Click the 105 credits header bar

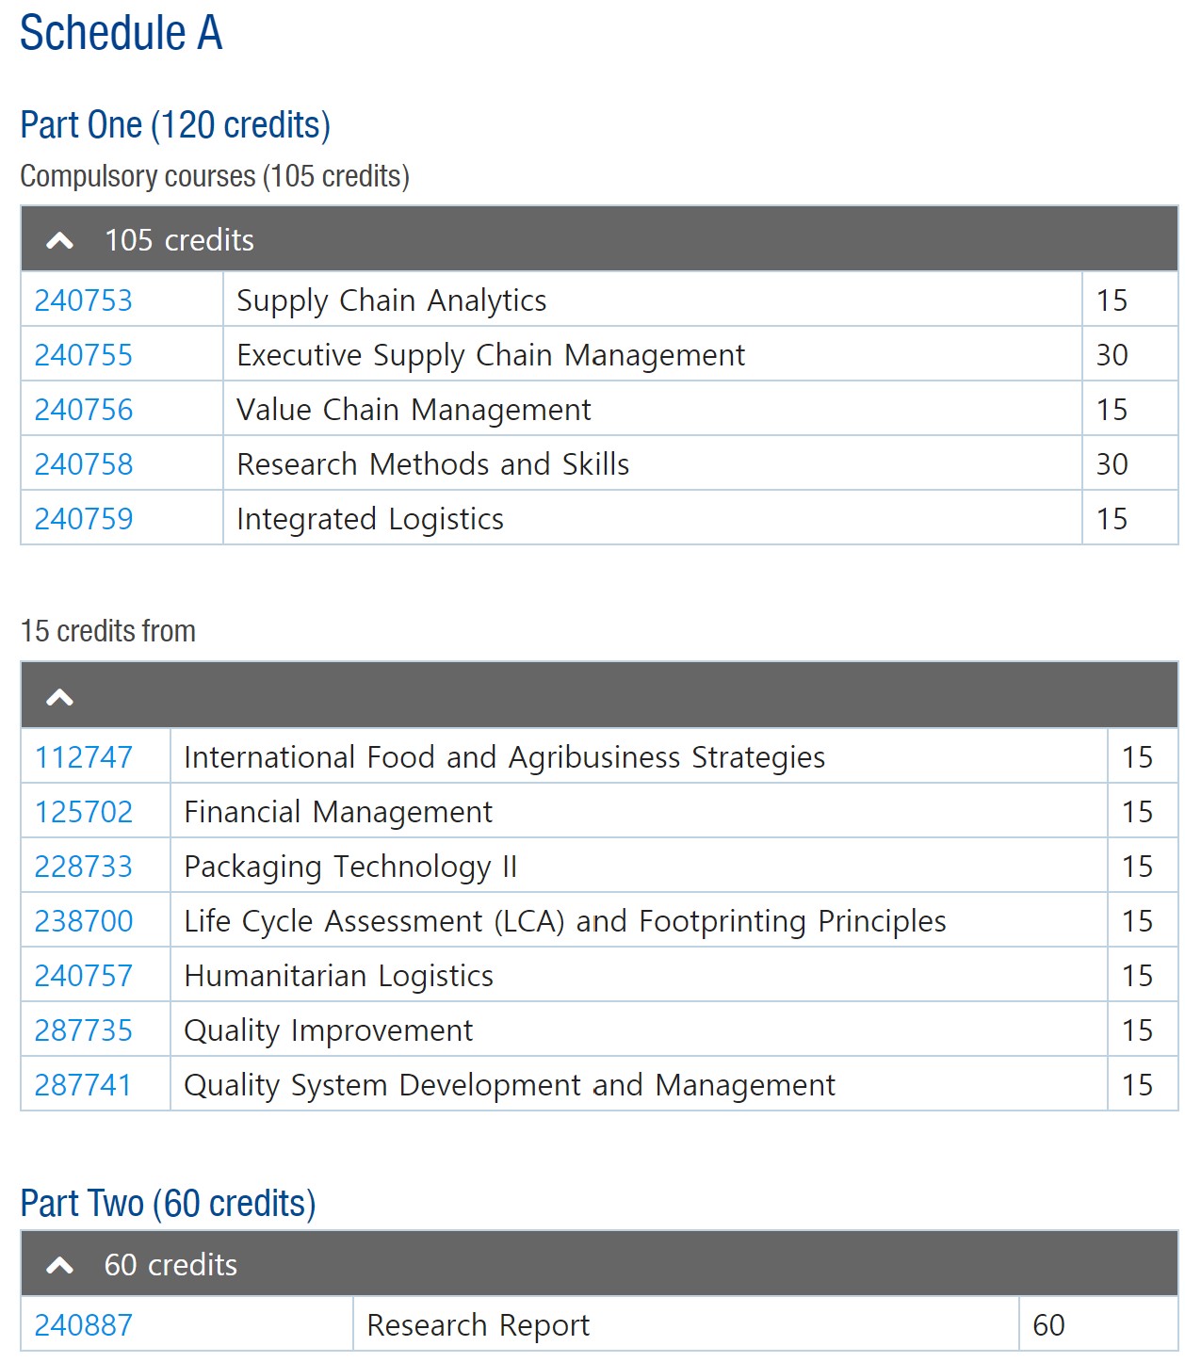click(599, 239)
